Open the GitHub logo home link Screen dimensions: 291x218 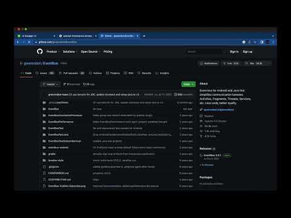pos(40,51)
